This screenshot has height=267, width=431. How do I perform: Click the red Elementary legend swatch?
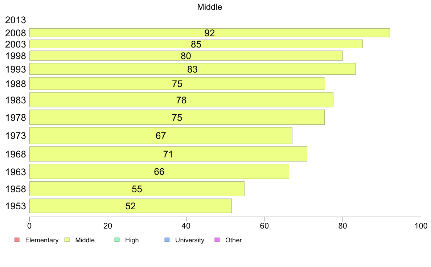tap(17, 240)
